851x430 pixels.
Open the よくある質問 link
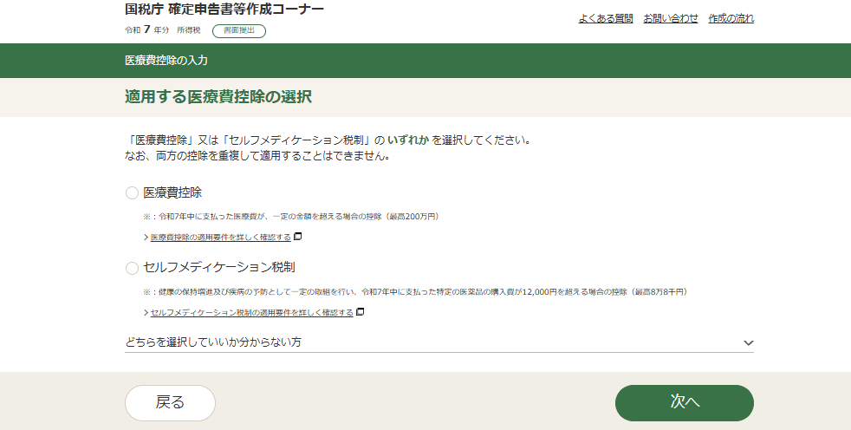[x=606, y=18]
